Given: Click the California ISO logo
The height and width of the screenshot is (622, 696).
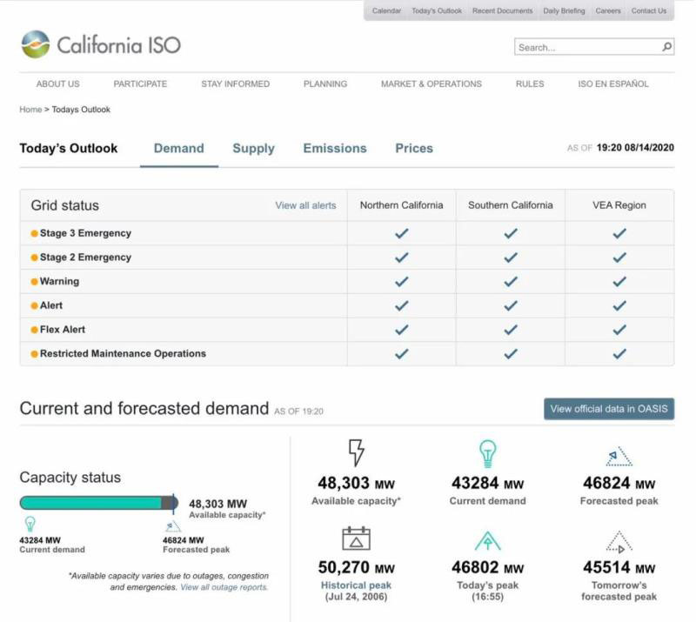Looking at the screenshot, I should [100, 44].
